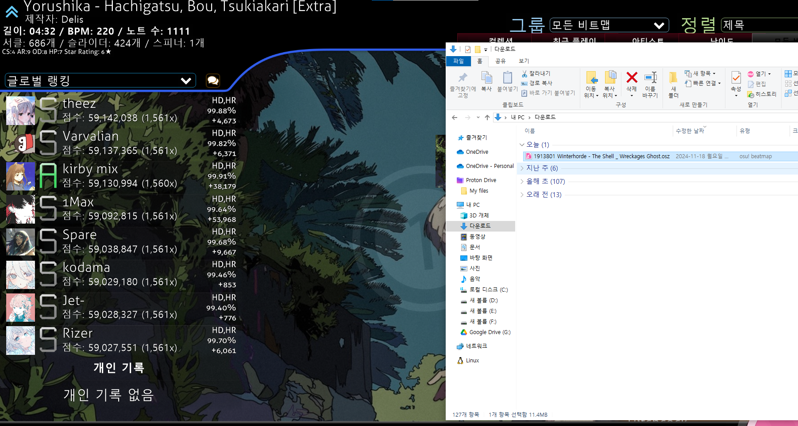The height and width of the screenshot is (426, 798).
Task: Click the Copy (복사) ribbon icon
Action: pyautogui.click(x=486, y=78)
